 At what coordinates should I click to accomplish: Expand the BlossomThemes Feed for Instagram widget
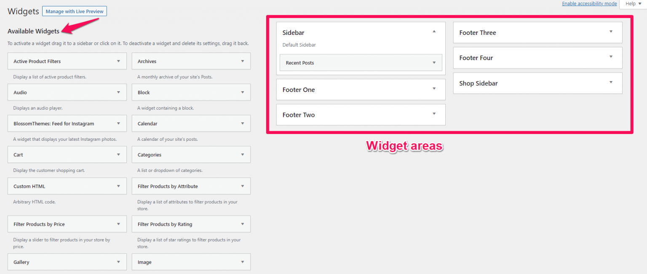(x=119, y=123)
